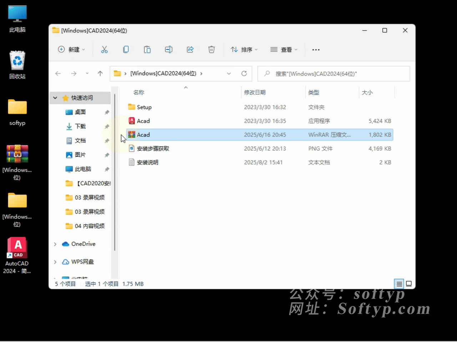Share the selected item with share icon
Screen dimensions: 457x342
pos(190,50)
